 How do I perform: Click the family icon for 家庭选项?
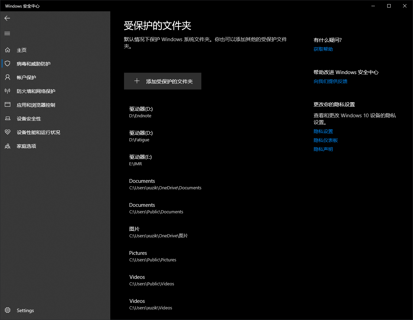pyautogui.click(x=8, y=146)
